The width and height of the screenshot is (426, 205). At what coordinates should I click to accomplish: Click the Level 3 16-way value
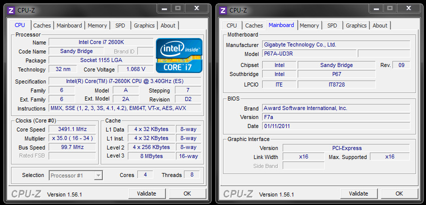(188, 156)
